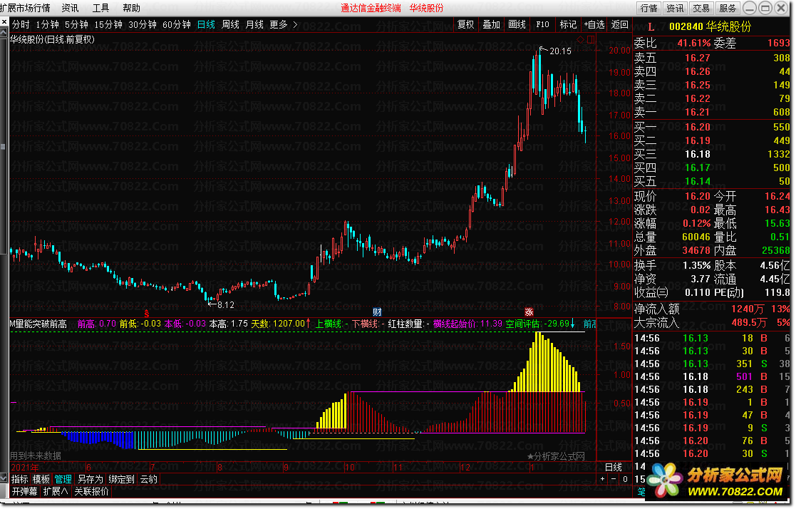Click the blue 财 event marker
This screenshot has width=796, height=509.
click(377, 312)
